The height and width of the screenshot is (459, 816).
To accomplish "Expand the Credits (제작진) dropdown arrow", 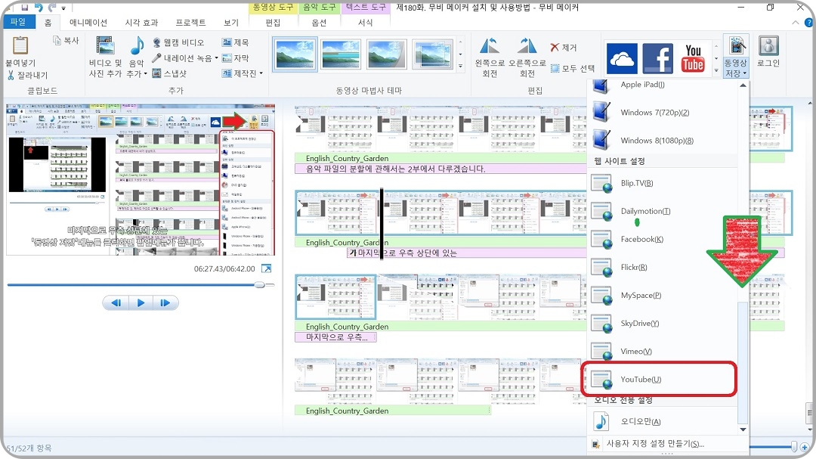I will pyautogui.click(x=261, y=73).
